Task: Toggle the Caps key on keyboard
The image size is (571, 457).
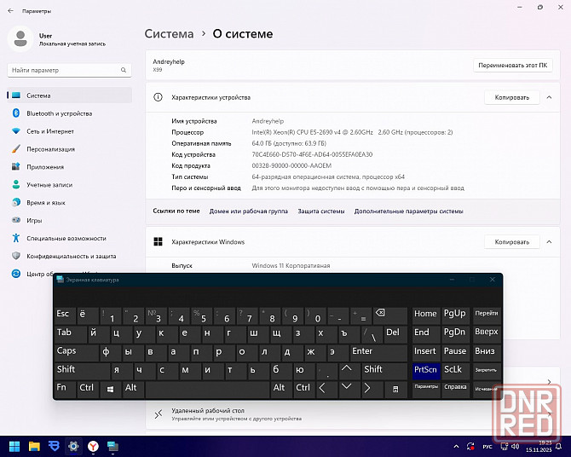Action: tap(76, 352)
